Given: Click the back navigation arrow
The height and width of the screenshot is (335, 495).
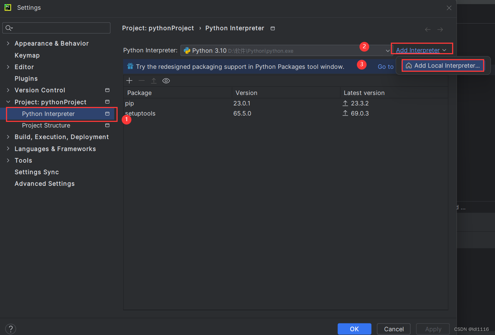Looking at the screenshot, I should click(x=428, y=30).
